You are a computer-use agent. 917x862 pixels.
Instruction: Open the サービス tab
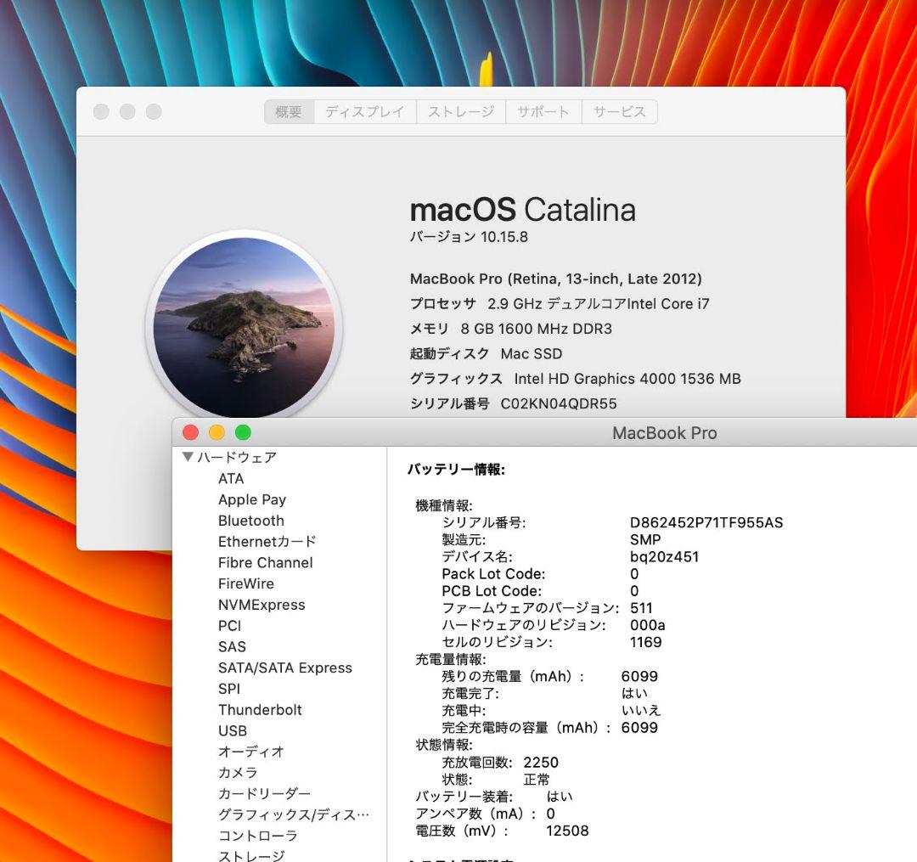[619, 112]
